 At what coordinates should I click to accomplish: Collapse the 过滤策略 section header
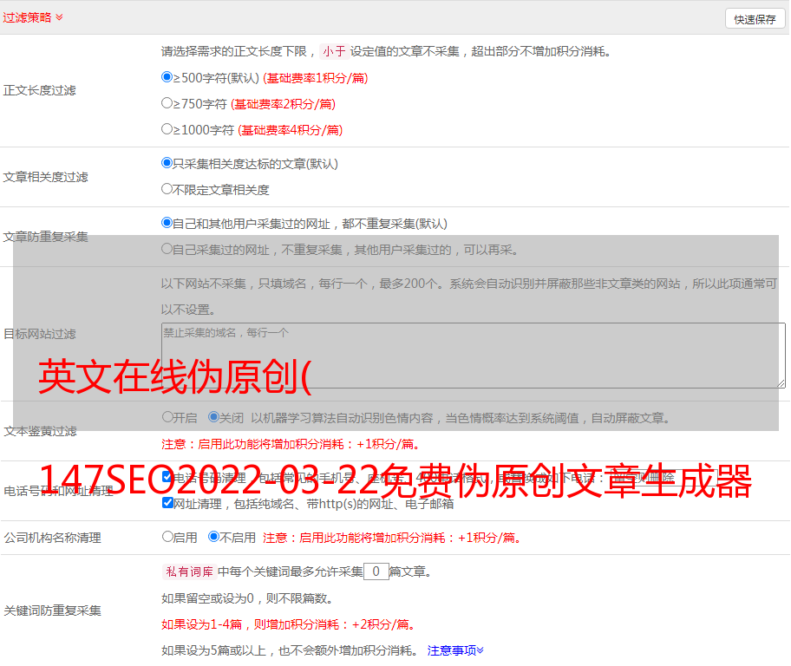(x=33, y=17)
